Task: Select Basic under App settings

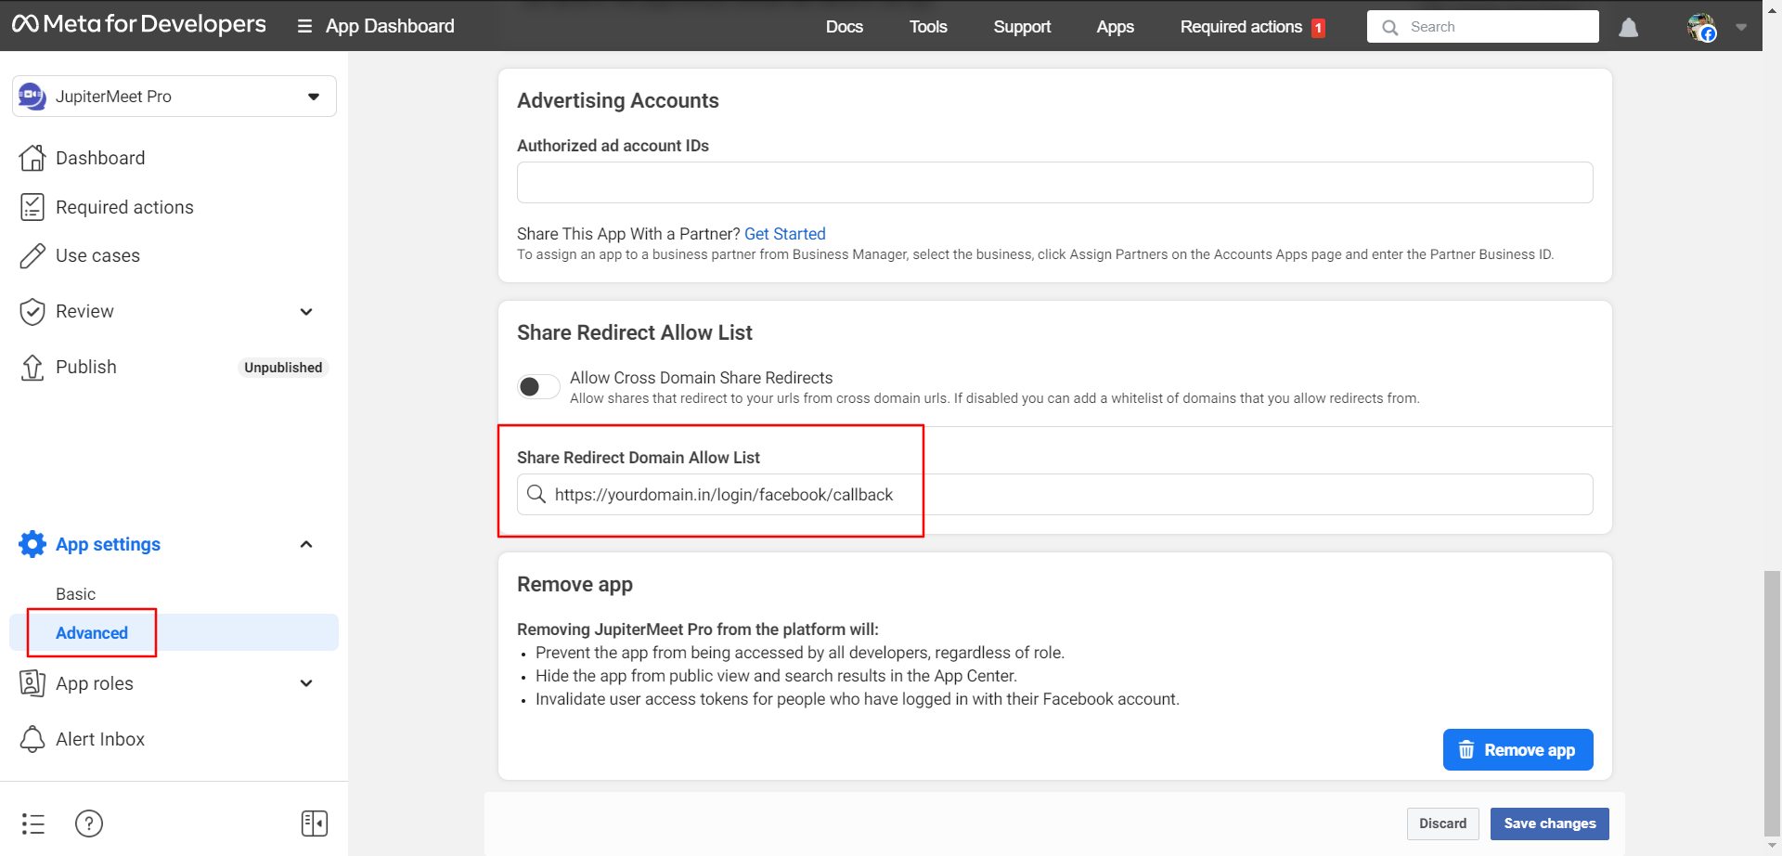Action: coord(76,594)
